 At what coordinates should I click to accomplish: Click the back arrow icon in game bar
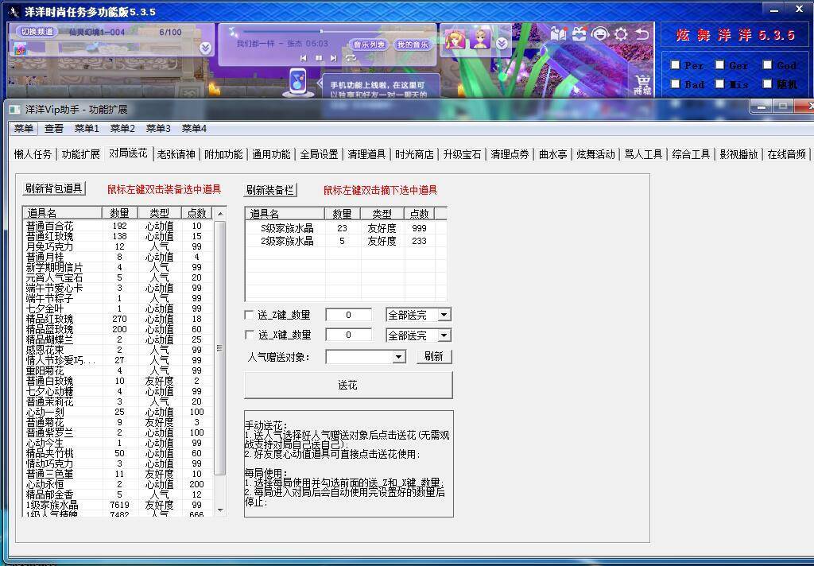click(x=642, y=34)
